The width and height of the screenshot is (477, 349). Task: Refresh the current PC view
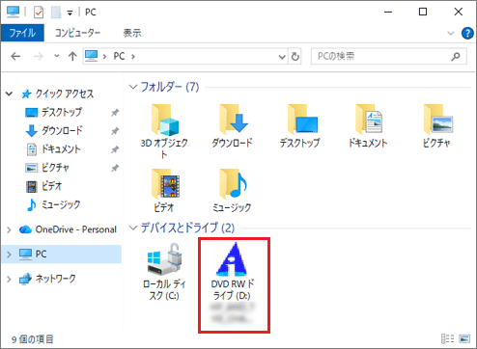(x=295, y=57)
